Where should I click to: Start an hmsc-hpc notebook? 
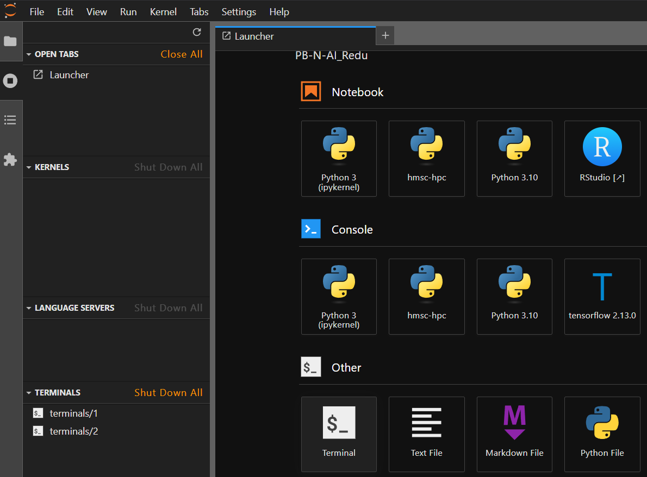tap(427, 159)
